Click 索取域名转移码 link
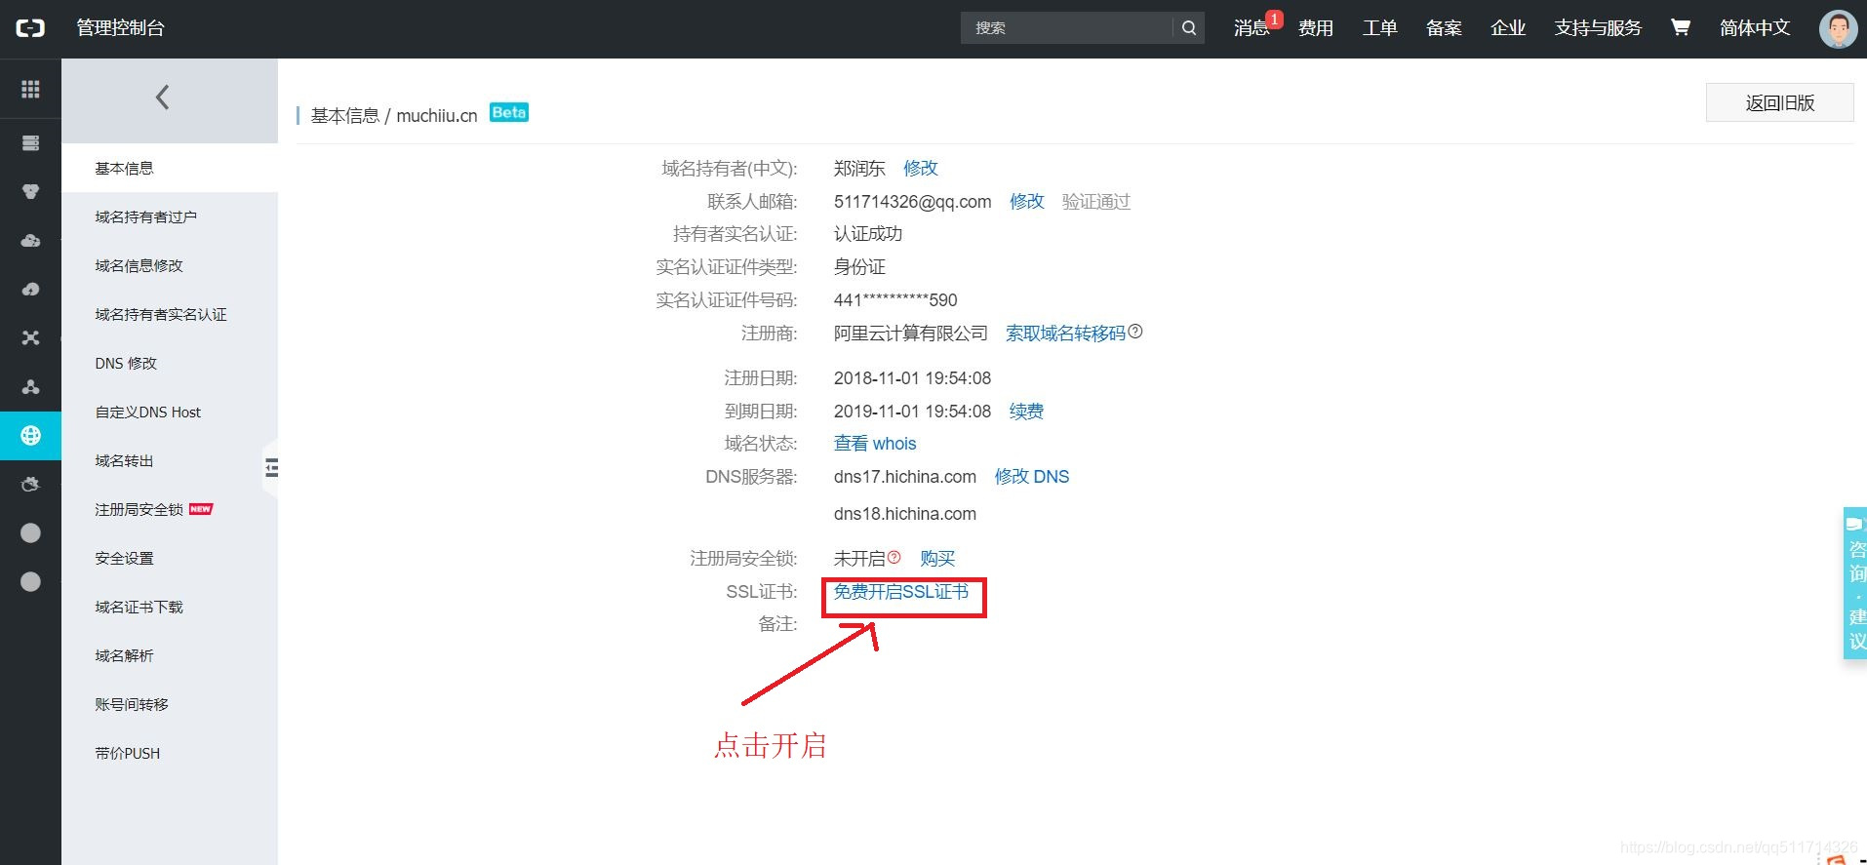The image size is (1867, 865). pyautogui.click(x=1065, y=333)
